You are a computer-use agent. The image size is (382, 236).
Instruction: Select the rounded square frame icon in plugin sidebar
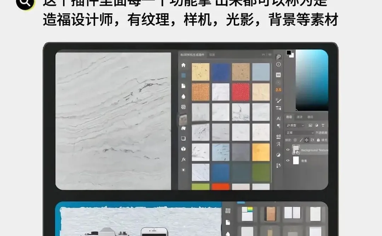tap(184, 139)
